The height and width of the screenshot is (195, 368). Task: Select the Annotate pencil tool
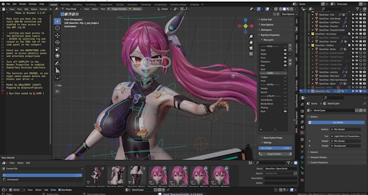[x=57, y=63]
